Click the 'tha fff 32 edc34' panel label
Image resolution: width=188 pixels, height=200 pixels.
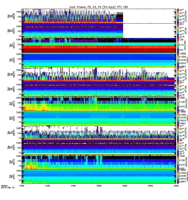[x=11, y=16]
